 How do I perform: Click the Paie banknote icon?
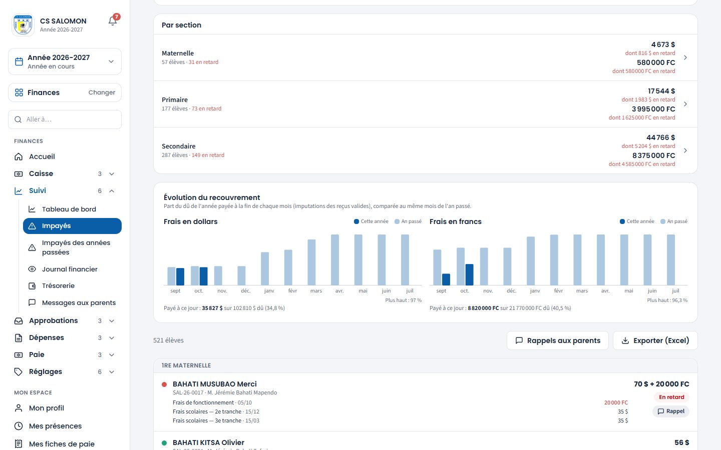point(19,354)
